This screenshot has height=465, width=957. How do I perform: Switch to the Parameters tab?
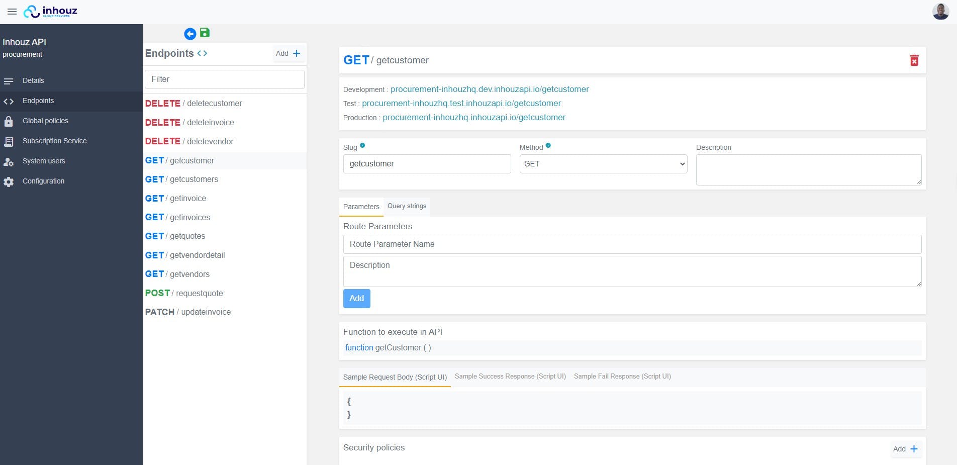pyautogui.click(x=361, y=207)
